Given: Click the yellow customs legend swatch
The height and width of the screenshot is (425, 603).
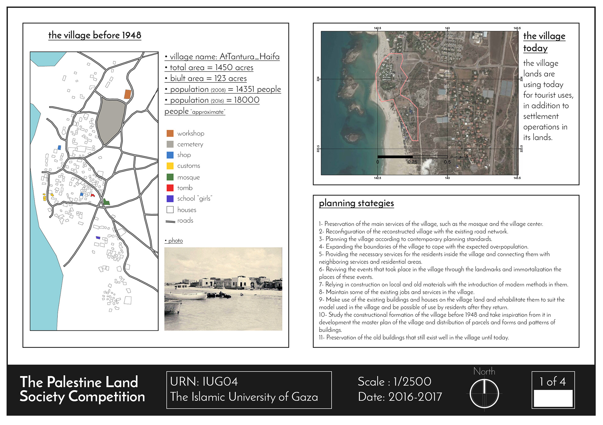Looking at the screenshot, I should click(x=170, y=166).
